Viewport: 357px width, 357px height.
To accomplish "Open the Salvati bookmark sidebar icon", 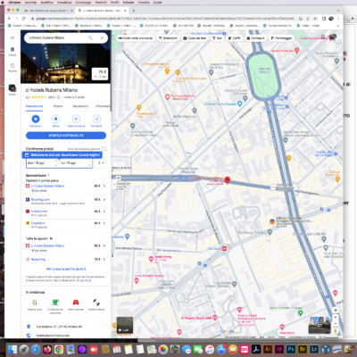I will coord(12,51).
